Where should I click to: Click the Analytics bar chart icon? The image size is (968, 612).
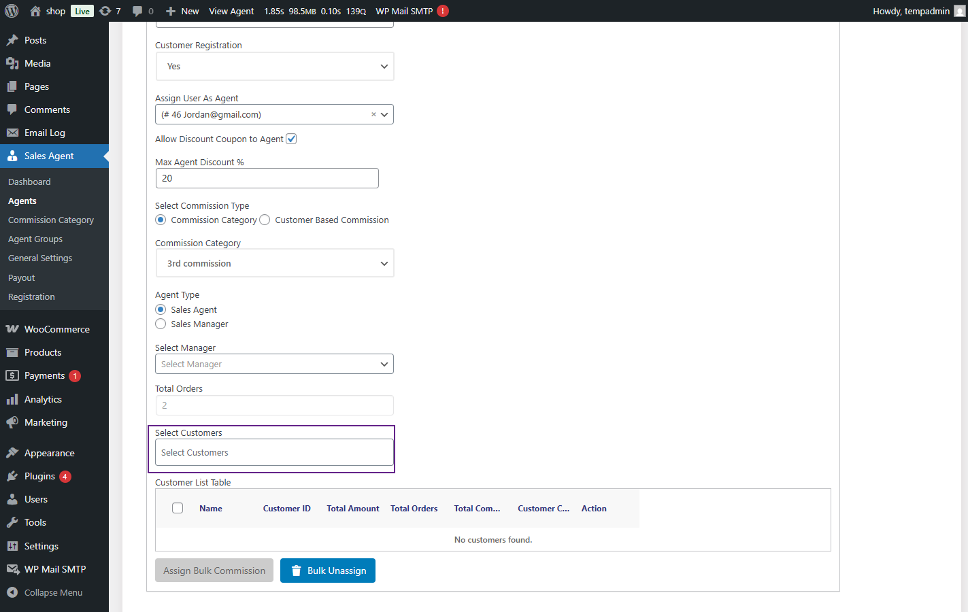[x=12, y=399]
